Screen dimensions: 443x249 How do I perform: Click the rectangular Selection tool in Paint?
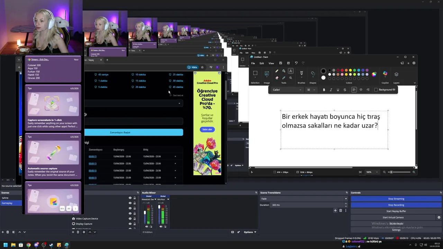[255, 73]
